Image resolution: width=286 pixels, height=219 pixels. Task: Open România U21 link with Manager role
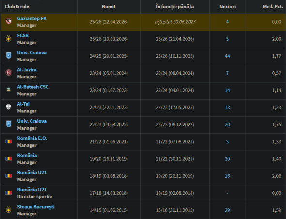[x=32, y=172]
